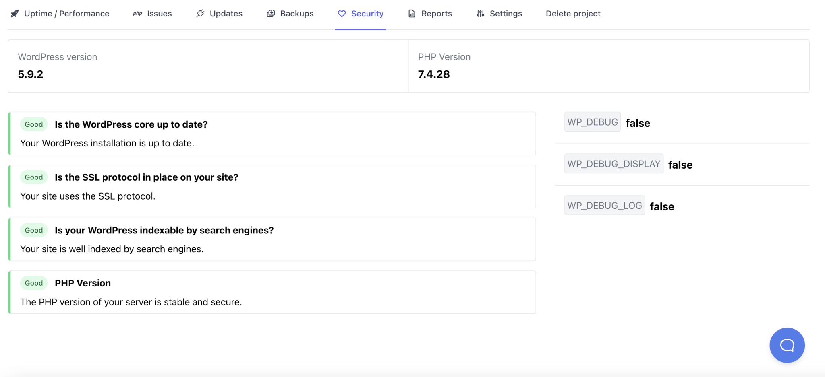Open the Uptime / Performance tab
This screenshot has height=377, width=825.
[60, 14]
